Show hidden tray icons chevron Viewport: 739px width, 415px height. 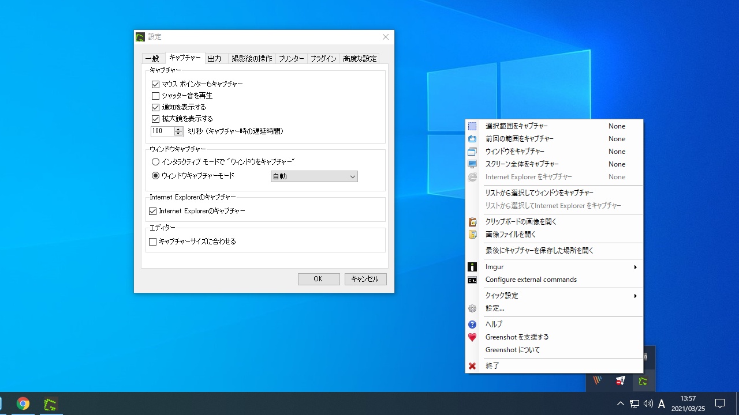[621, 403]
